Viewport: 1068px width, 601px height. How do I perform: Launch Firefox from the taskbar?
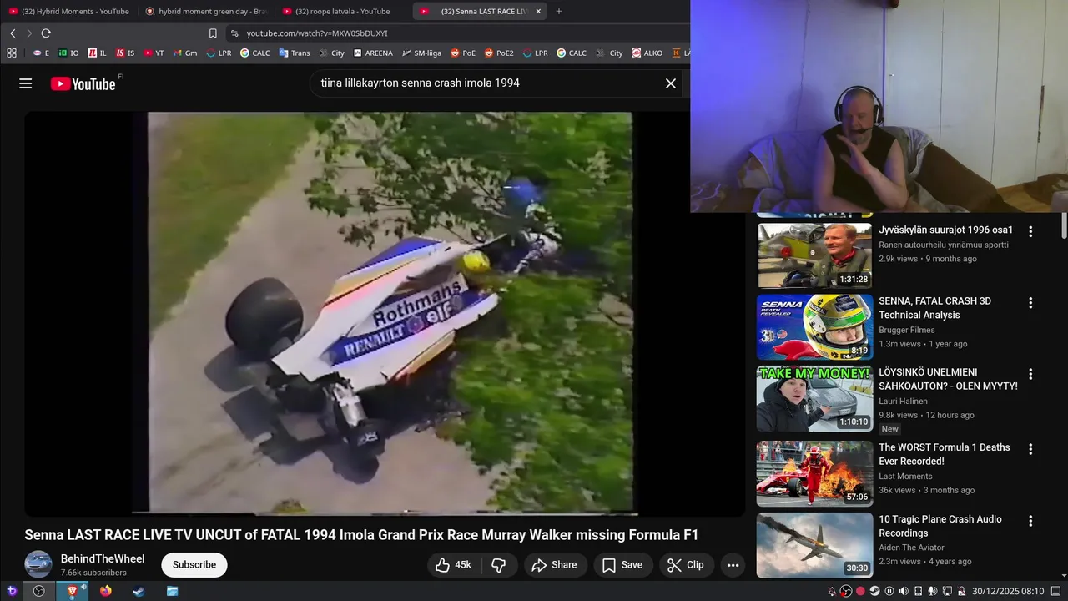point(105,591)
